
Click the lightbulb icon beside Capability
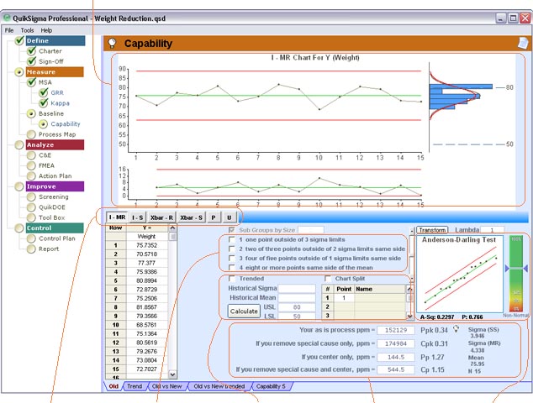(112, 43)
